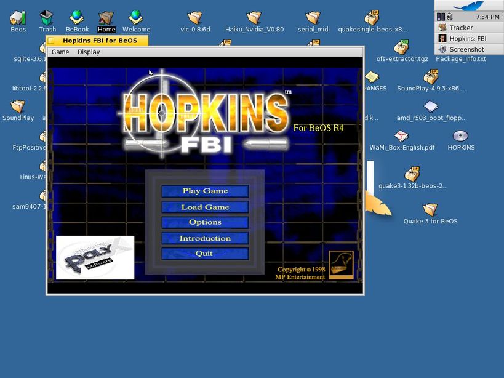504x378 pixels.
Task: Select the quakesingle-beos package icon
Action: (x=372, y=17)
